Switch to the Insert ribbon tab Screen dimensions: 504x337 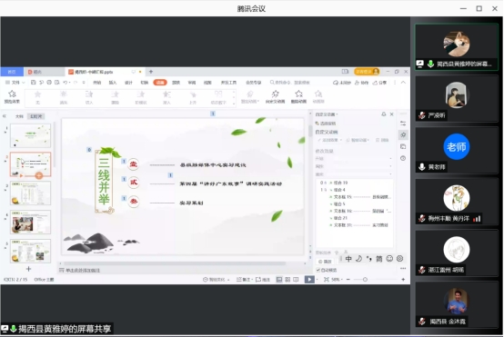[x=113, y=83]
